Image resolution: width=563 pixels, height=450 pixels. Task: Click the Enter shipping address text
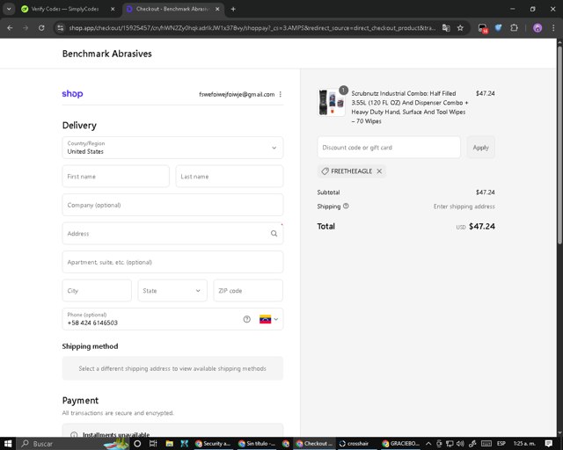464,207
